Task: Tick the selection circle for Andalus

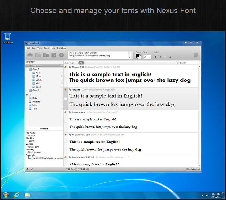Action: (x=65, y=99)
